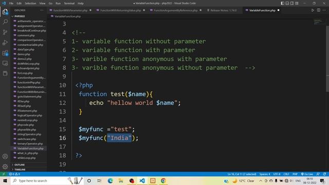Toggle the secondary side bar layout icon
Image resolution: width=329 pixels, height=185 pixels.
point(292,3)
